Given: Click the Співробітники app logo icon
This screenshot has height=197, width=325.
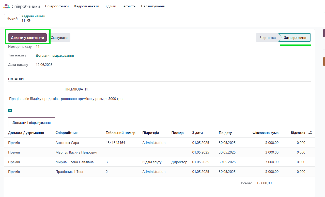Looking at the screenshot, I should 6,6.
